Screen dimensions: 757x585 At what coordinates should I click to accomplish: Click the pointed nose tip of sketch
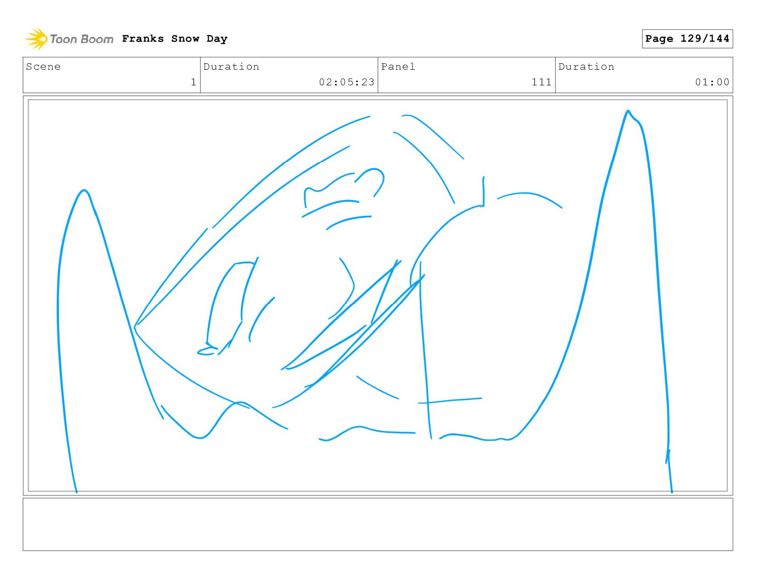[x=136, y=327]
